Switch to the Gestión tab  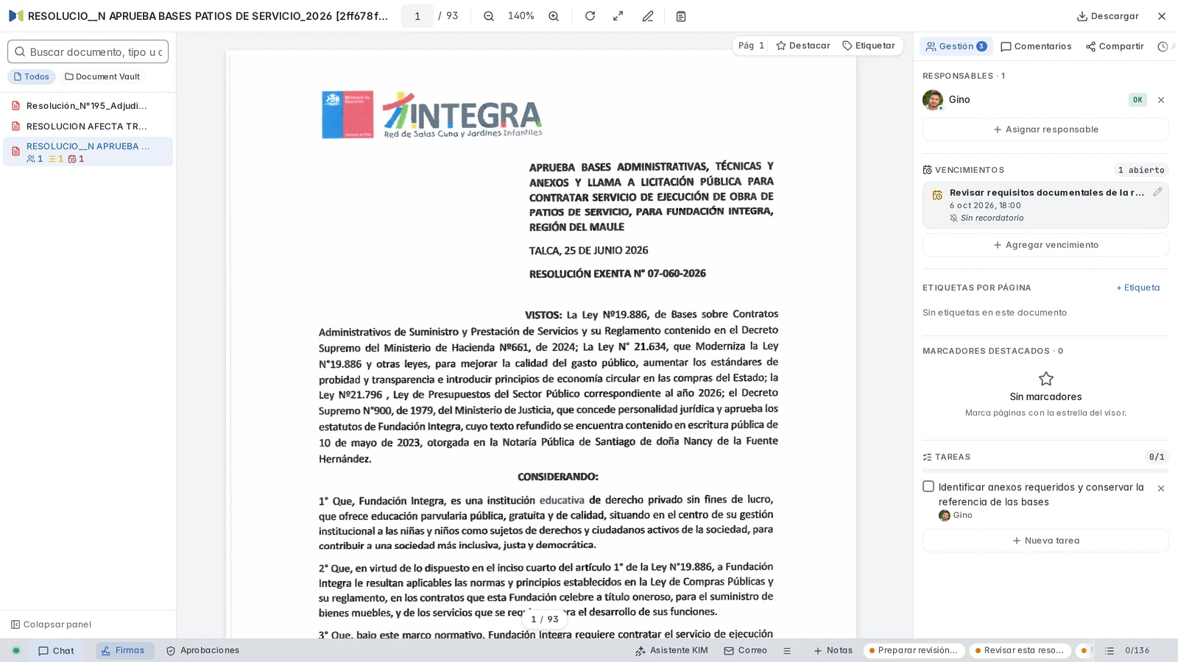956,46
